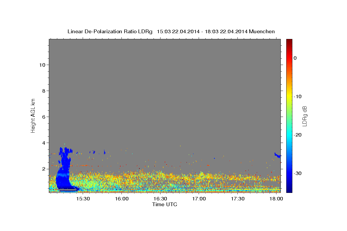The height and width of the screenshot is (231, 347).
Task: Click the 16:30 time tick label
Action: 160,199
